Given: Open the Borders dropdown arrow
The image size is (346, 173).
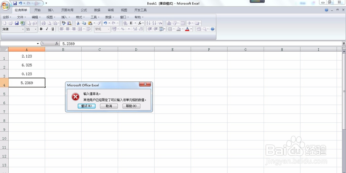Looking at the screenshot, I should tap(174, 29).
